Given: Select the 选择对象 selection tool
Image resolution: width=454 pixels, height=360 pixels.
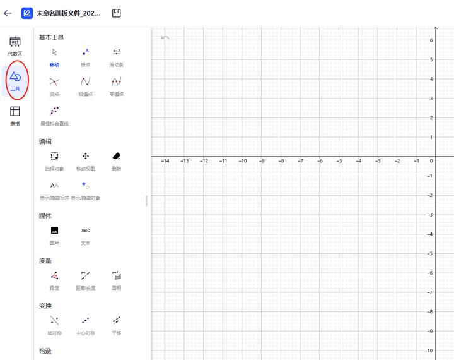Looking at the screenshot, I should (x=54, y=162).
